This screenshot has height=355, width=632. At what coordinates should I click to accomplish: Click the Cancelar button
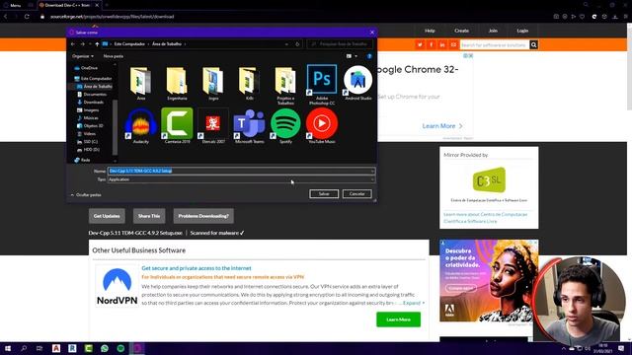[357, 194]
